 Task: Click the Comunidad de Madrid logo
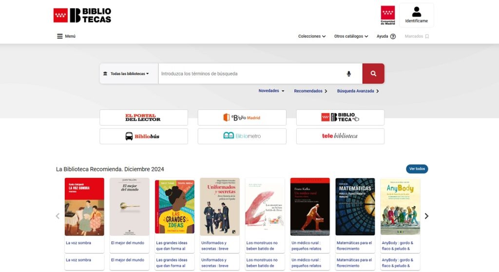[x=388, y=15]
